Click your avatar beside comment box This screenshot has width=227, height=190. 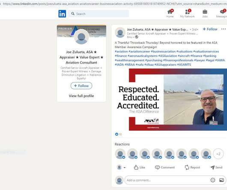(119, 180)
